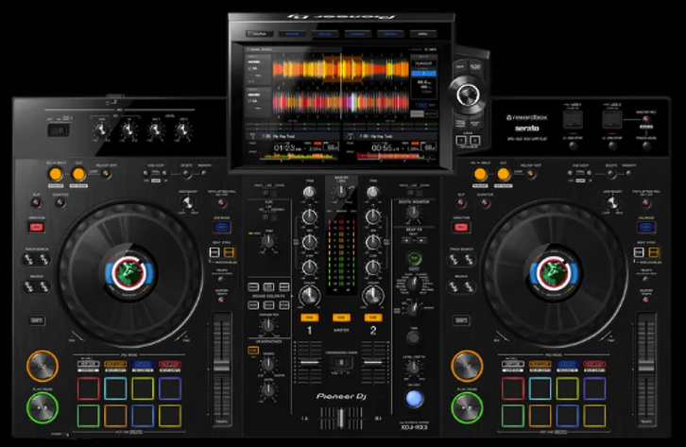Click the upper deck waveform on touchscreen

[x=340, y=69]
